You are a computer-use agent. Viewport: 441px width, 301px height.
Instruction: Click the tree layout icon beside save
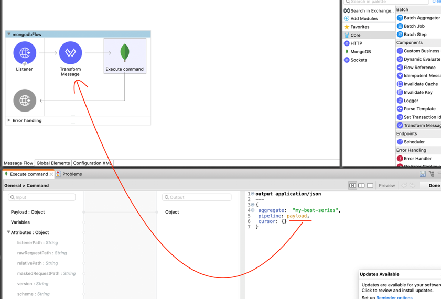[x=432, y=174]
